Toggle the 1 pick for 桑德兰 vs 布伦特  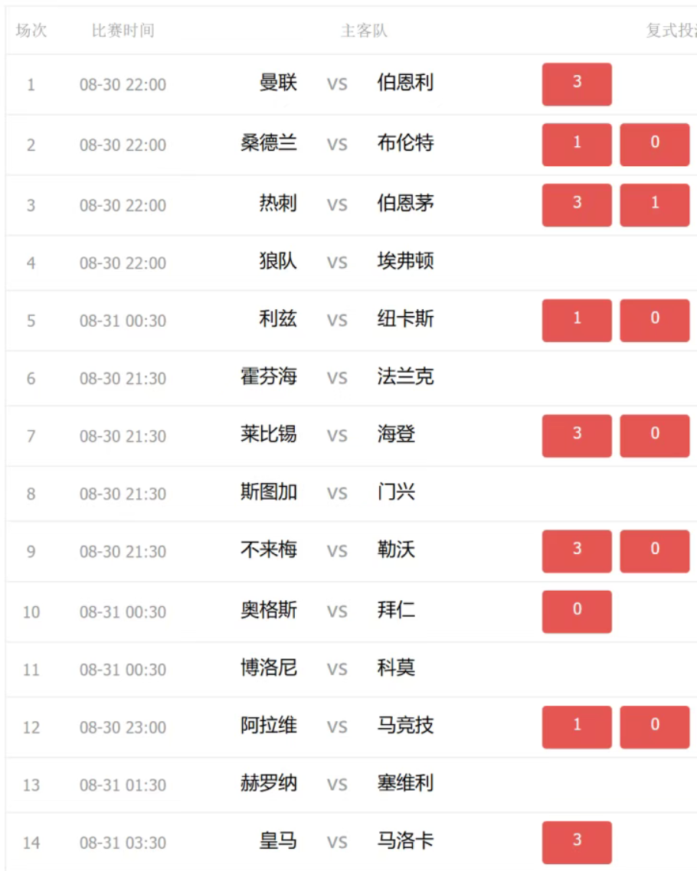(577, 145)
